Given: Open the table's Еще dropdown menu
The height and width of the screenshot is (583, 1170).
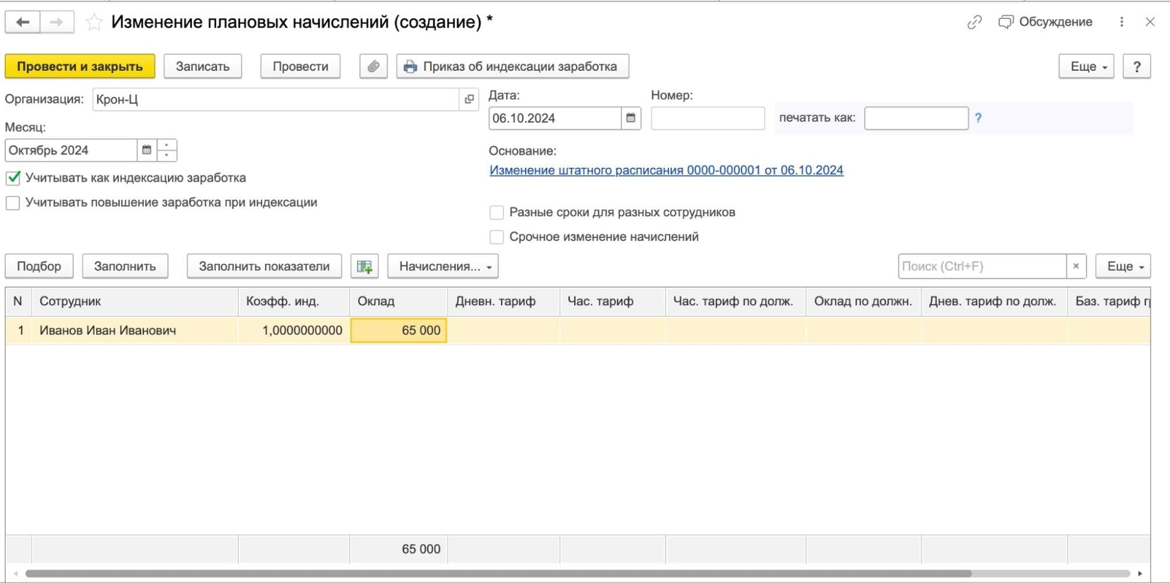Looking at the screenshot, I should click(x=1123, y=267).
